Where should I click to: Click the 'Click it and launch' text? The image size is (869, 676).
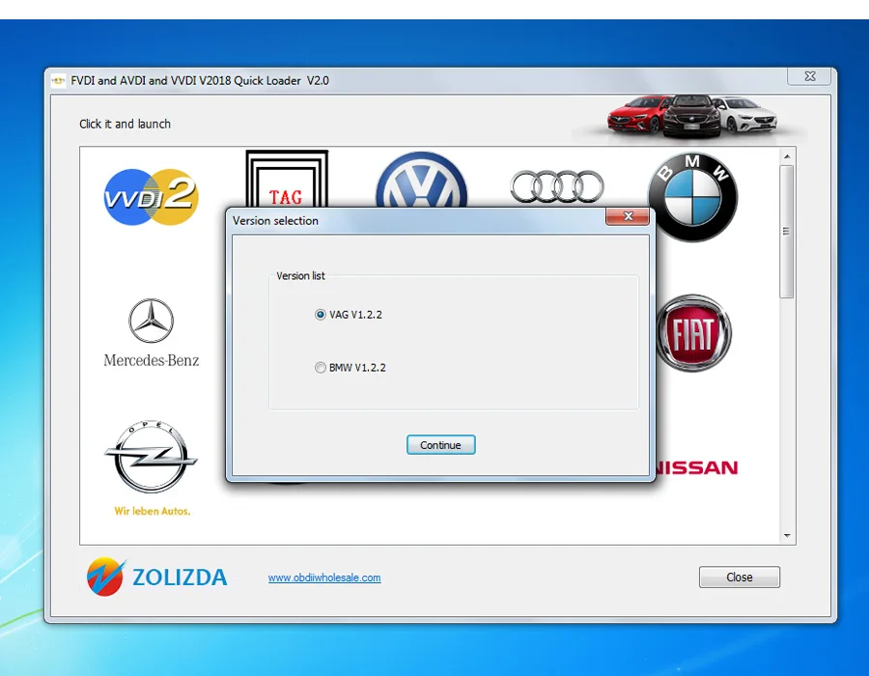click(125, 125)
